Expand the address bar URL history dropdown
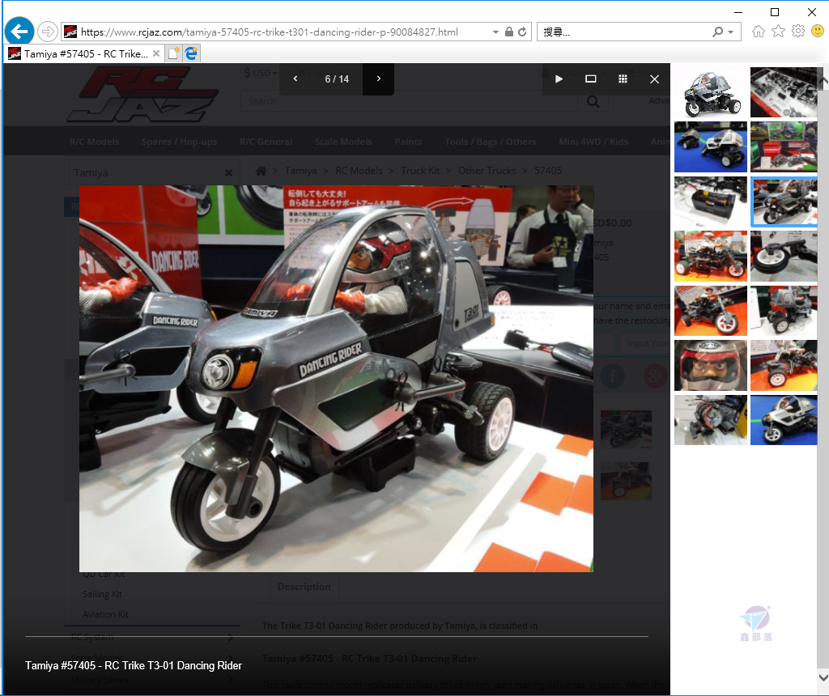This screenshot has width=829, height=696. tap(495, 32)
